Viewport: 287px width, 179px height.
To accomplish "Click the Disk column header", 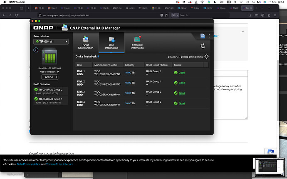I will click(84, 65).
